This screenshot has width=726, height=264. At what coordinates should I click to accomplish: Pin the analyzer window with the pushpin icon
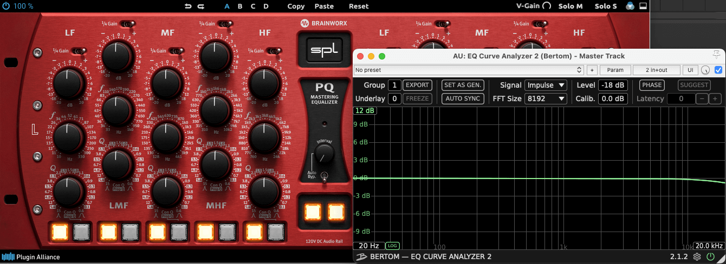[x=717, y=55]
